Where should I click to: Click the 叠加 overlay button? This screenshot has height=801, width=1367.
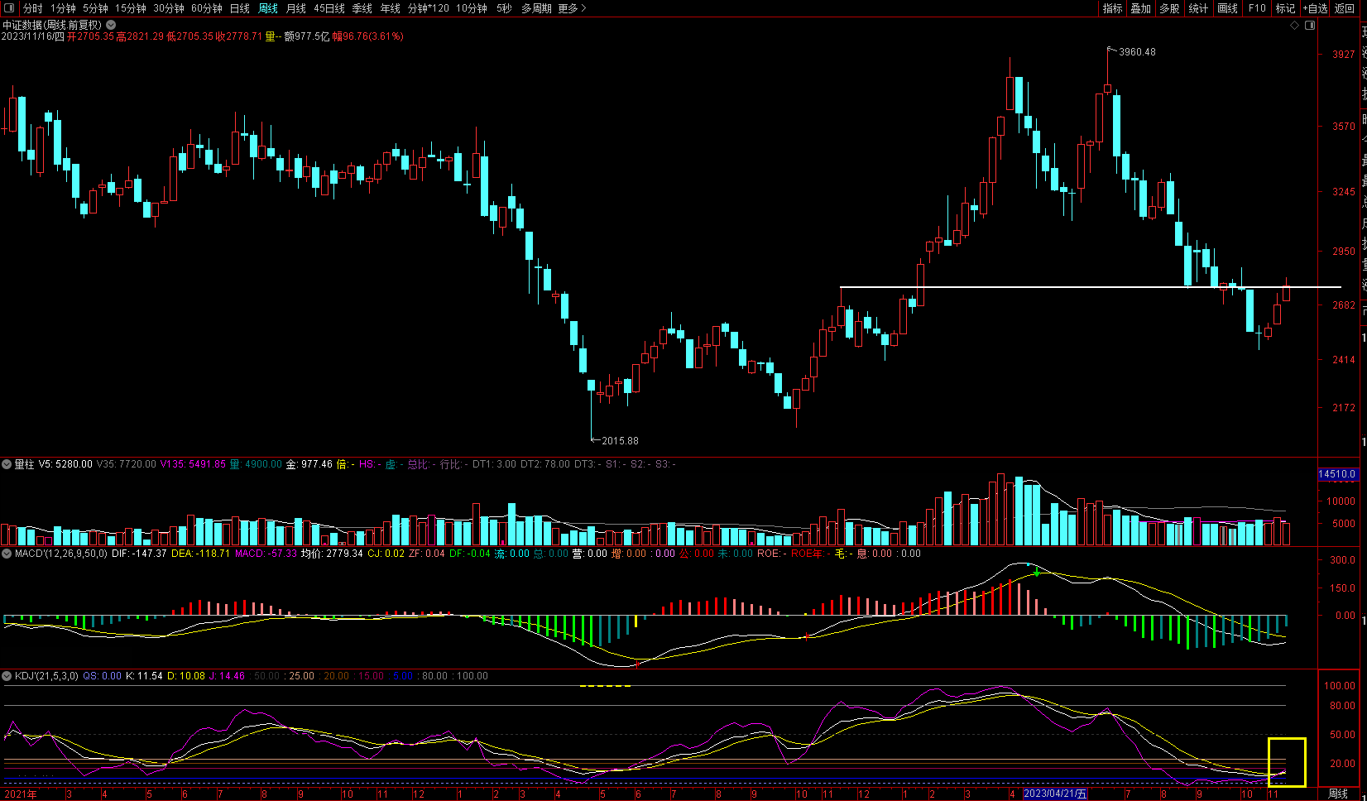1140,8
